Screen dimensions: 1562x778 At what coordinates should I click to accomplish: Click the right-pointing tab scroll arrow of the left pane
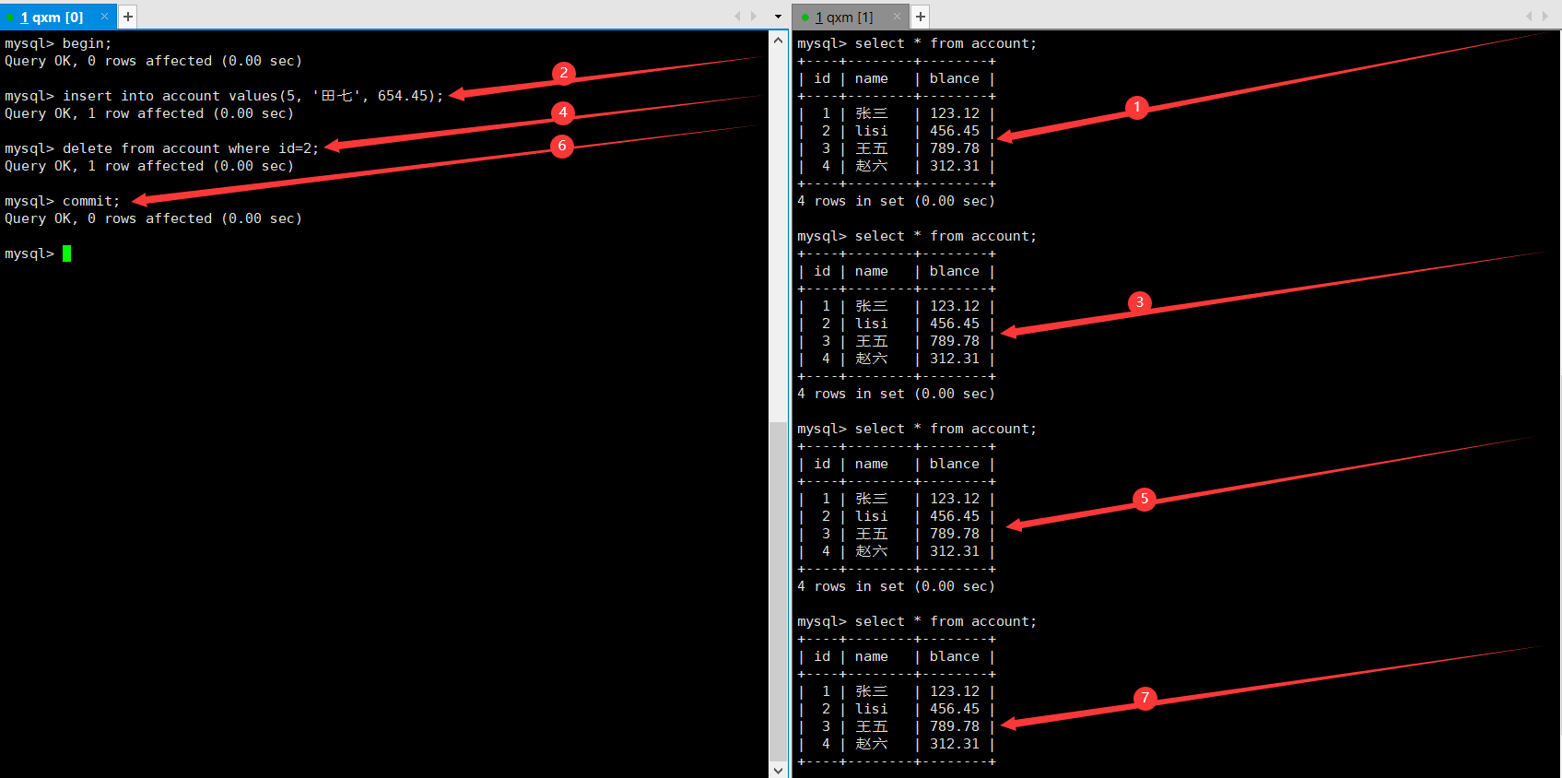[x=754, y=17]
